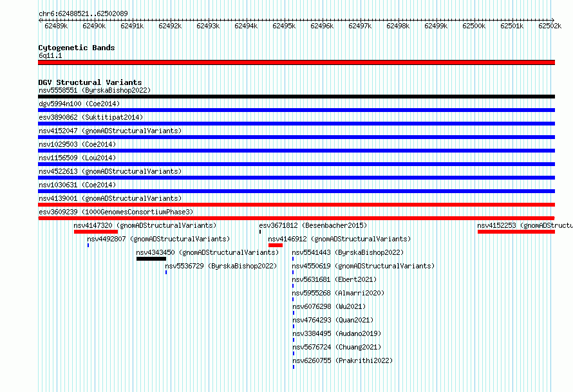
Task: Select nsv4343450 (gnomADStructuralVariants) label
Action: pos(207,252)
